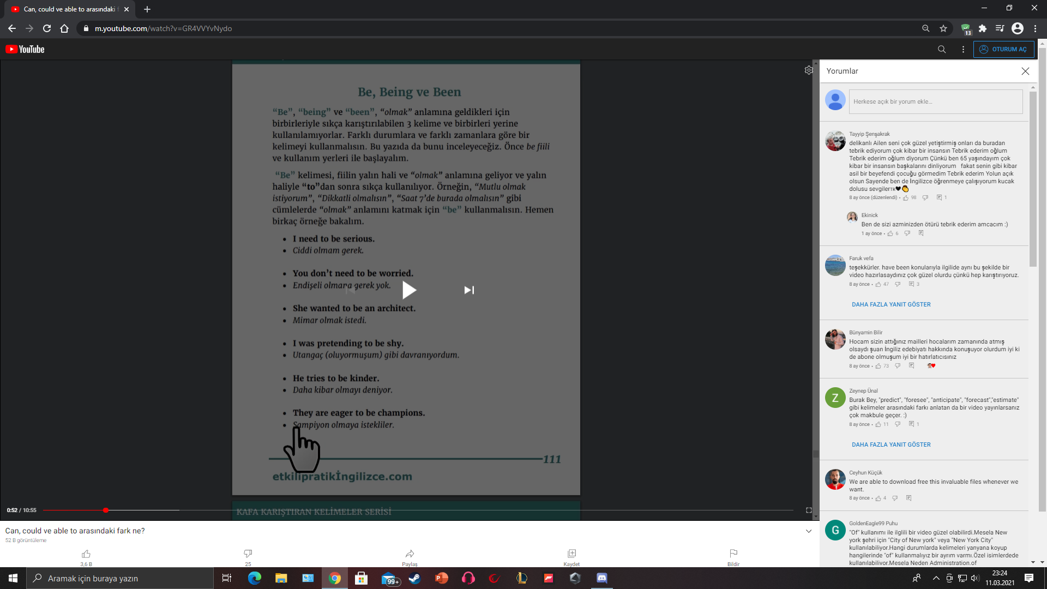Save video using Kaydet icon
This screenshot has height=589, width=1047.
571,554
